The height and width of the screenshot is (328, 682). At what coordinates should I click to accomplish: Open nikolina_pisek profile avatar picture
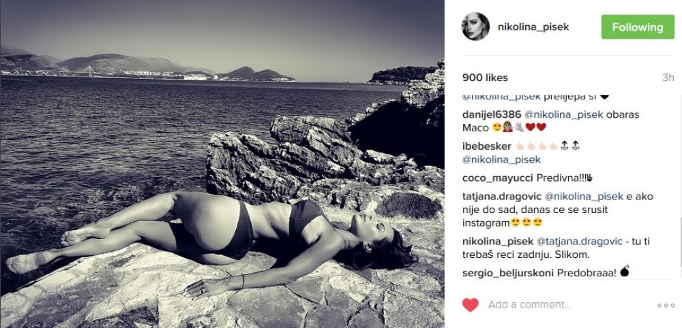475,27
